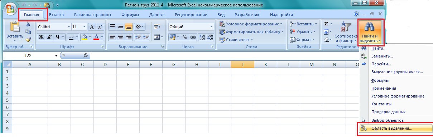This screenshot has width=433, height=140.
Task: Click Удалить cells button
Action: point(302,32)
